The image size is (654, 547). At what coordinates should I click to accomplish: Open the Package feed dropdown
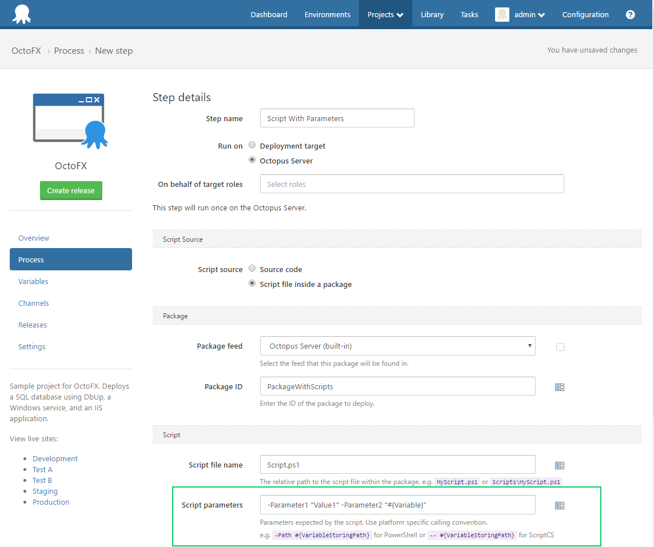pos(397,346)
